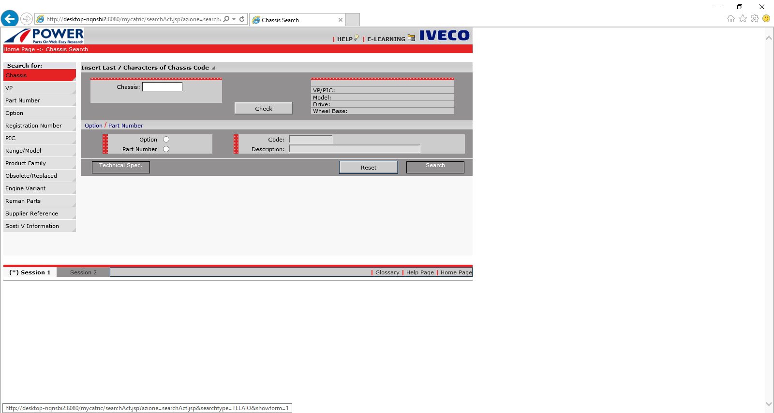Click the Technical Spec. button
The image size is (774, 413).
(x=121, y=167)
